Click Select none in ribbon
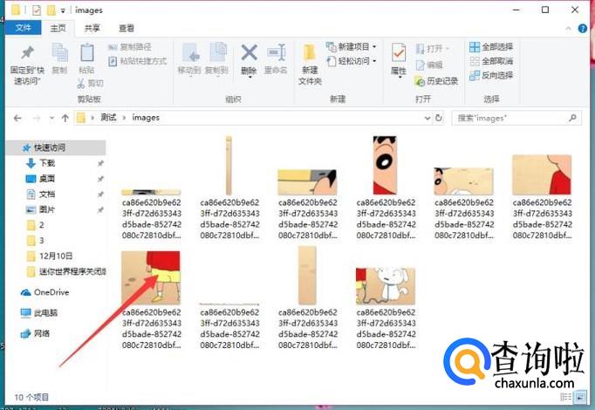The height and width of the screenshot is (410, 595). point(491,61)
